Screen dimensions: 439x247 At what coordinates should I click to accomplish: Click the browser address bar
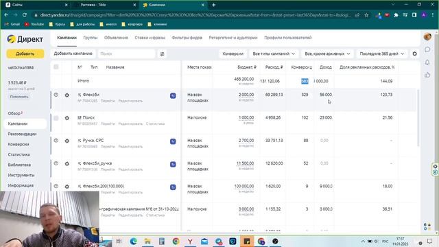pyautogui.click(x=195, y=15)
